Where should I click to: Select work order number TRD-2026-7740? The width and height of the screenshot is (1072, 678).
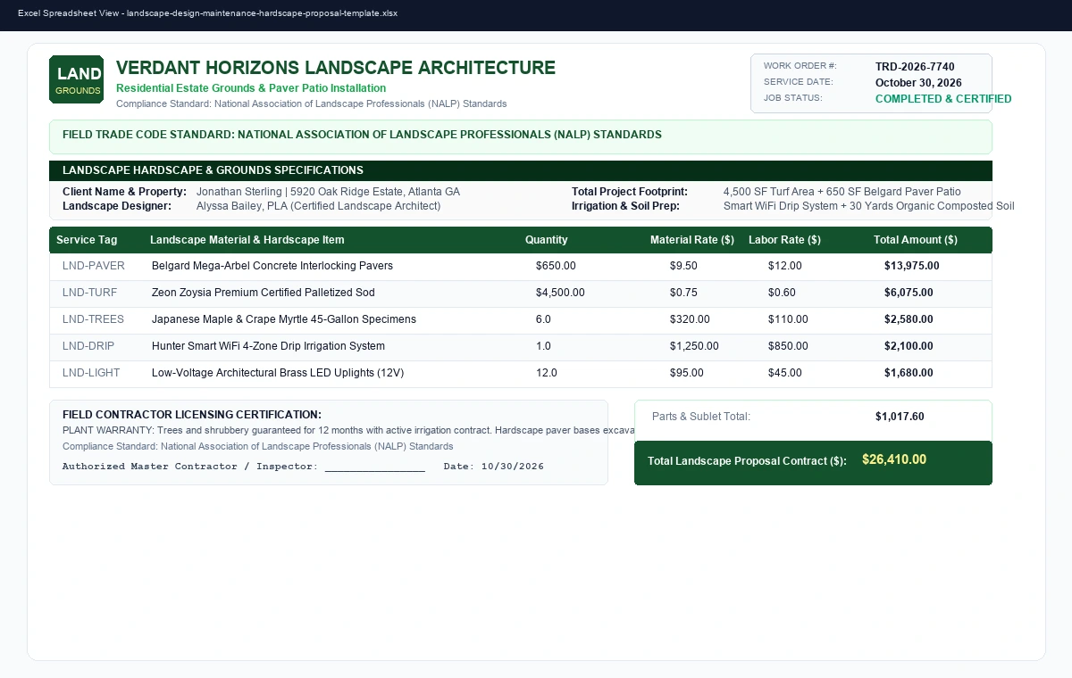coord(915,67)
